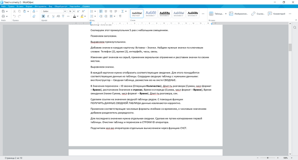
Task: Insert a link via Ссылка
Action: (x=258, y=14)
